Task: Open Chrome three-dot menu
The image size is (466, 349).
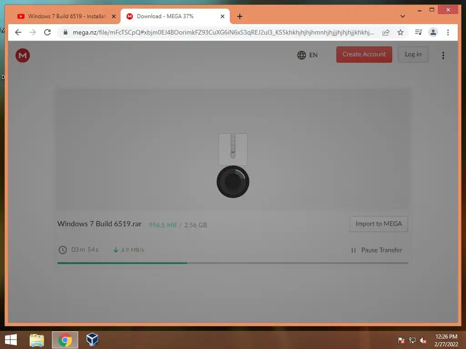Action: pos(448,32)
